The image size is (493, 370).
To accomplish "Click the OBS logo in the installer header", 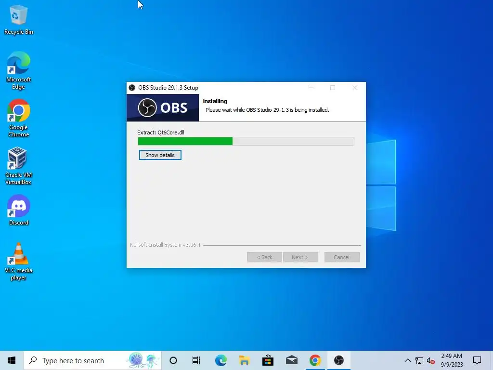I will click(163, 108).
